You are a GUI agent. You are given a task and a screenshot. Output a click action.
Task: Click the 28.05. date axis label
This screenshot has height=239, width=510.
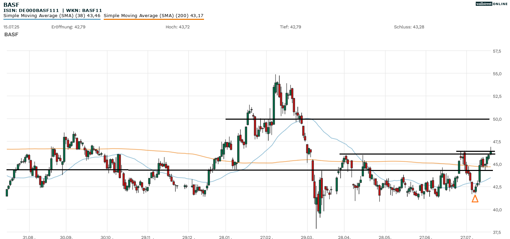pyautogui.click(x=385, y=237)
